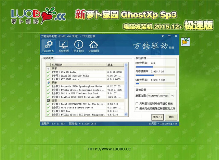The width and height of the screenshot is (219, 160).
Task: Uncheck NVIDIA nForce Networking Controller driver
Action: (48, 90)
